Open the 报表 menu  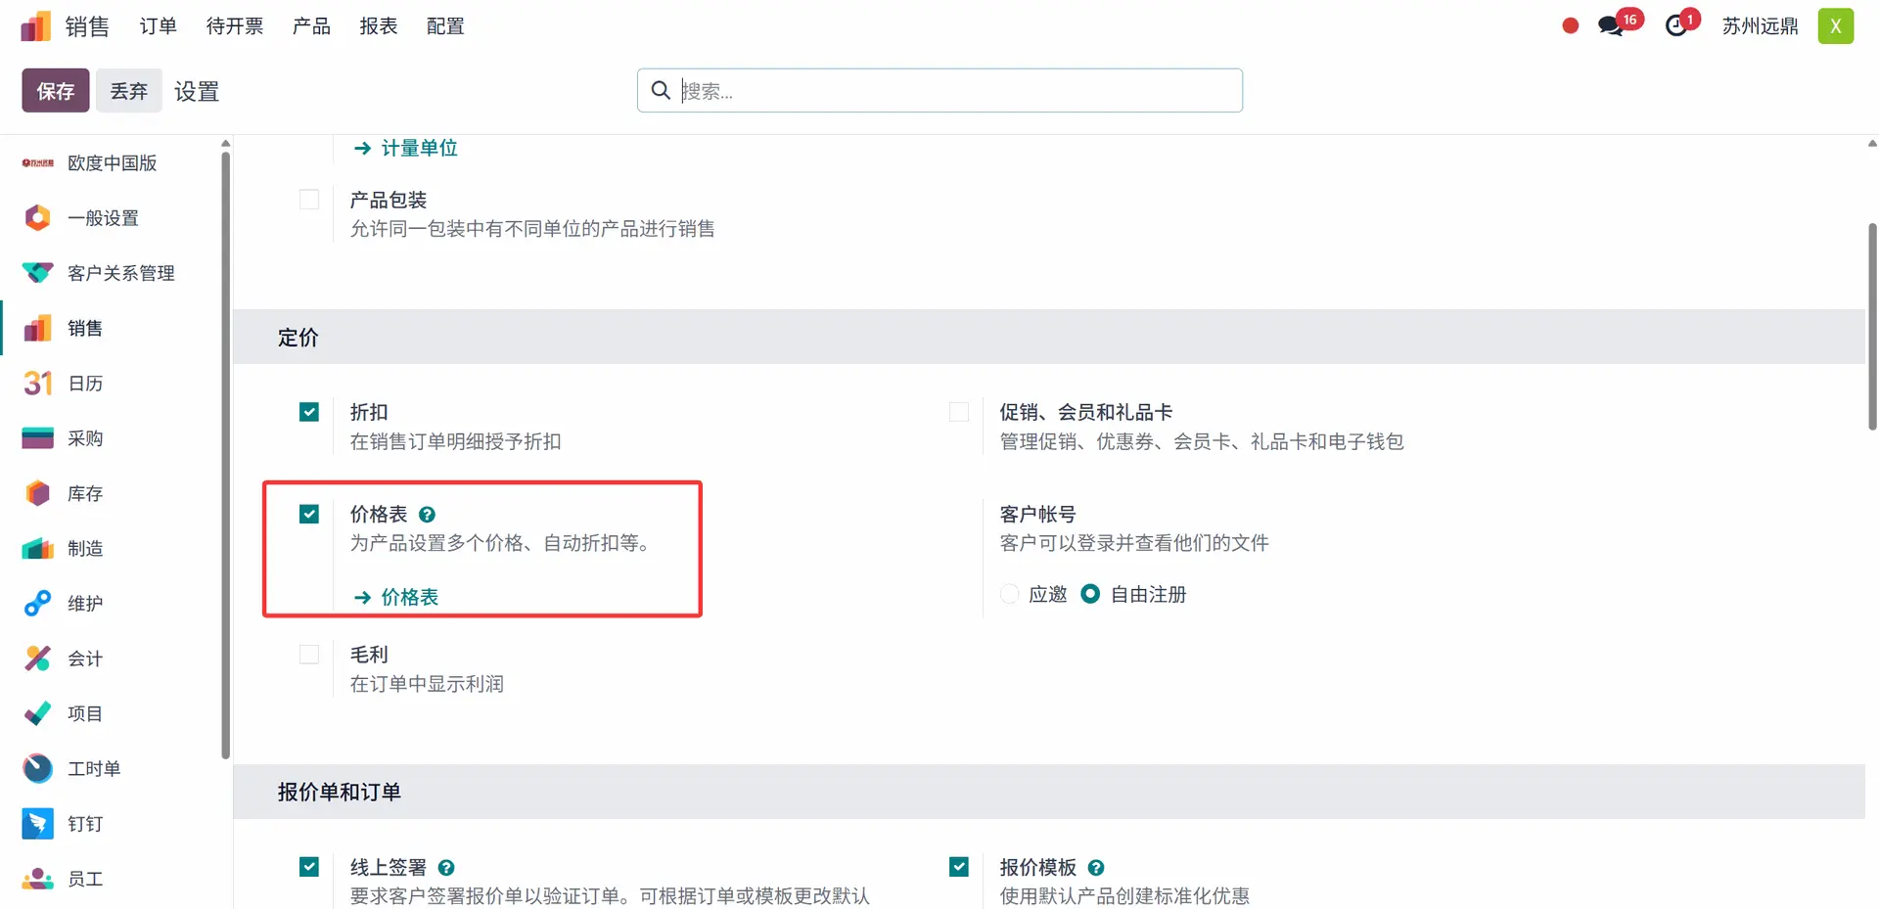(x=378, y=26)
